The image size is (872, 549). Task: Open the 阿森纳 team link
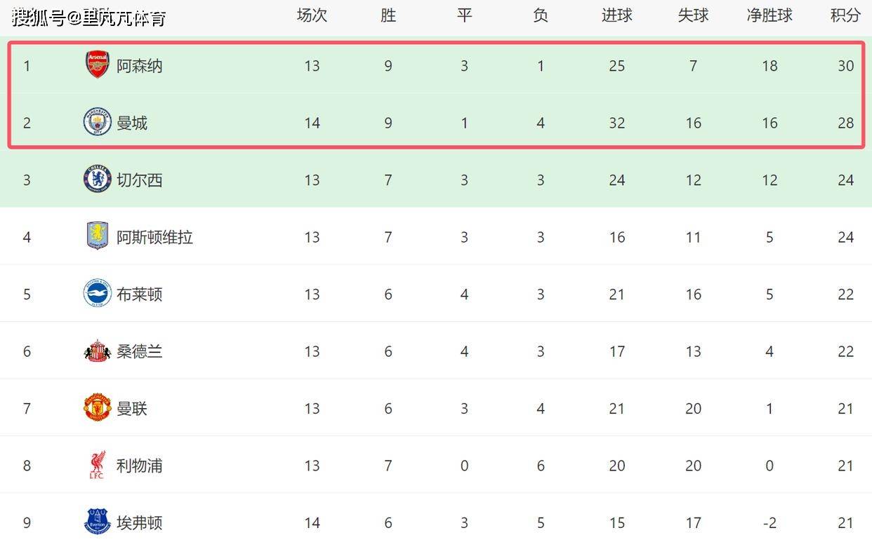coord(140,66)
